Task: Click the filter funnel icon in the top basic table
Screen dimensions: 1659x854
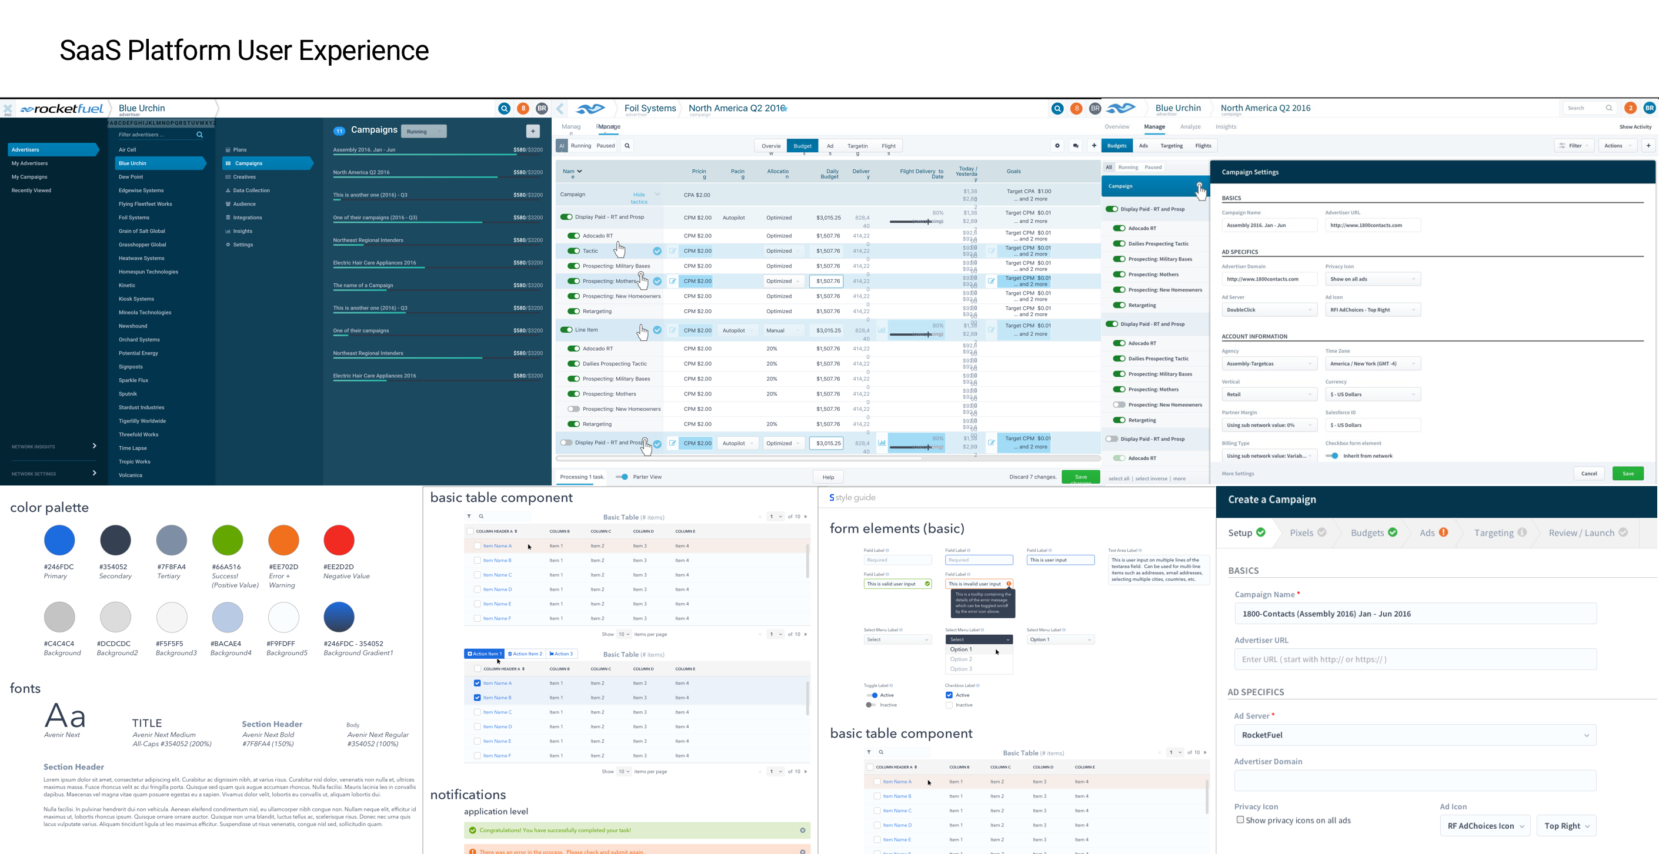Action: pyautogui.click(x=469, y=516)
